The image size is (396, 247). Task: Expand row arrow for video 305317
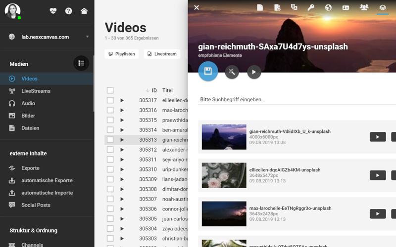tap(122, 100)
